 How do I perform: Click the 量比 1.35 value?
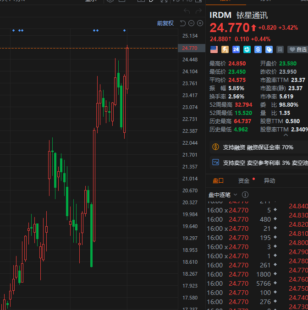pyautogui.click(x=285, y=113)
